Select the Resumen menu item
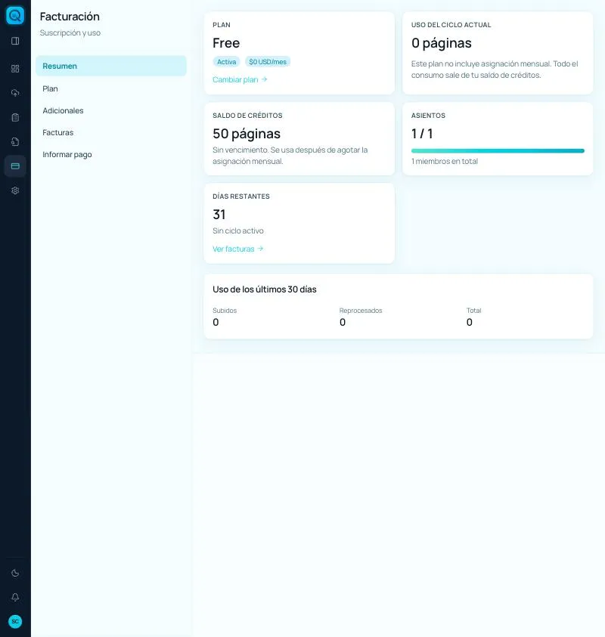The image size is (605, 637). pos(111,66)
